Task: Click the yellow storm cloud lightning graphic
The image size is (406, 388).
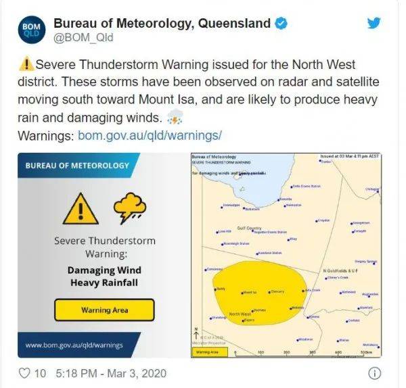Action: point(130,208)
